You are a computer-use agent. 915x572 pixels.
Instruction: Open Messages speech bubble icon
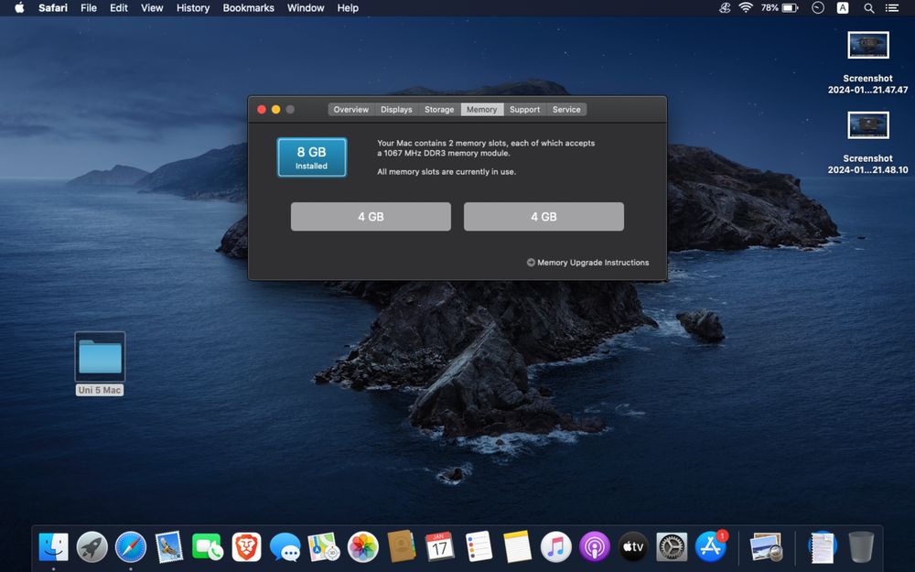coord(285,547)
